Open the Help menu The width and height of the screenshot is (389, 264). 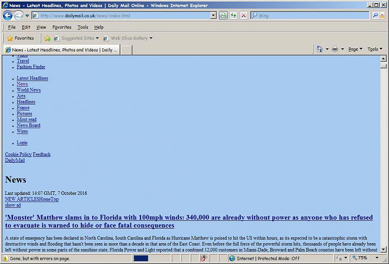(99, 27)
